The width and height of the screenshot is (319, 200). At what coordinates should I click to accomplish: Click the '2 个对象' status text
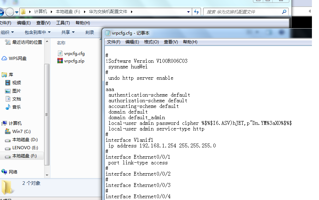click(x=31, y=183)
